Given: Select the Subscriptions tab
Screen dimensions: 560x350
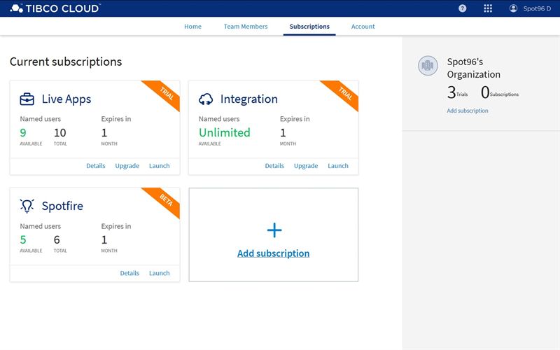Looking at the screenshot, I should pos(309,27).
